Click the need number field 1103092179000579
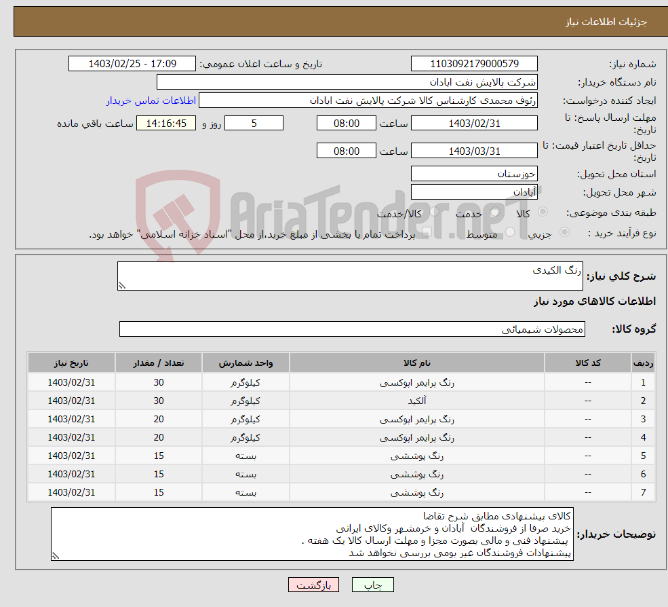This screenshot has height=607, width=668. coord(474,64)
